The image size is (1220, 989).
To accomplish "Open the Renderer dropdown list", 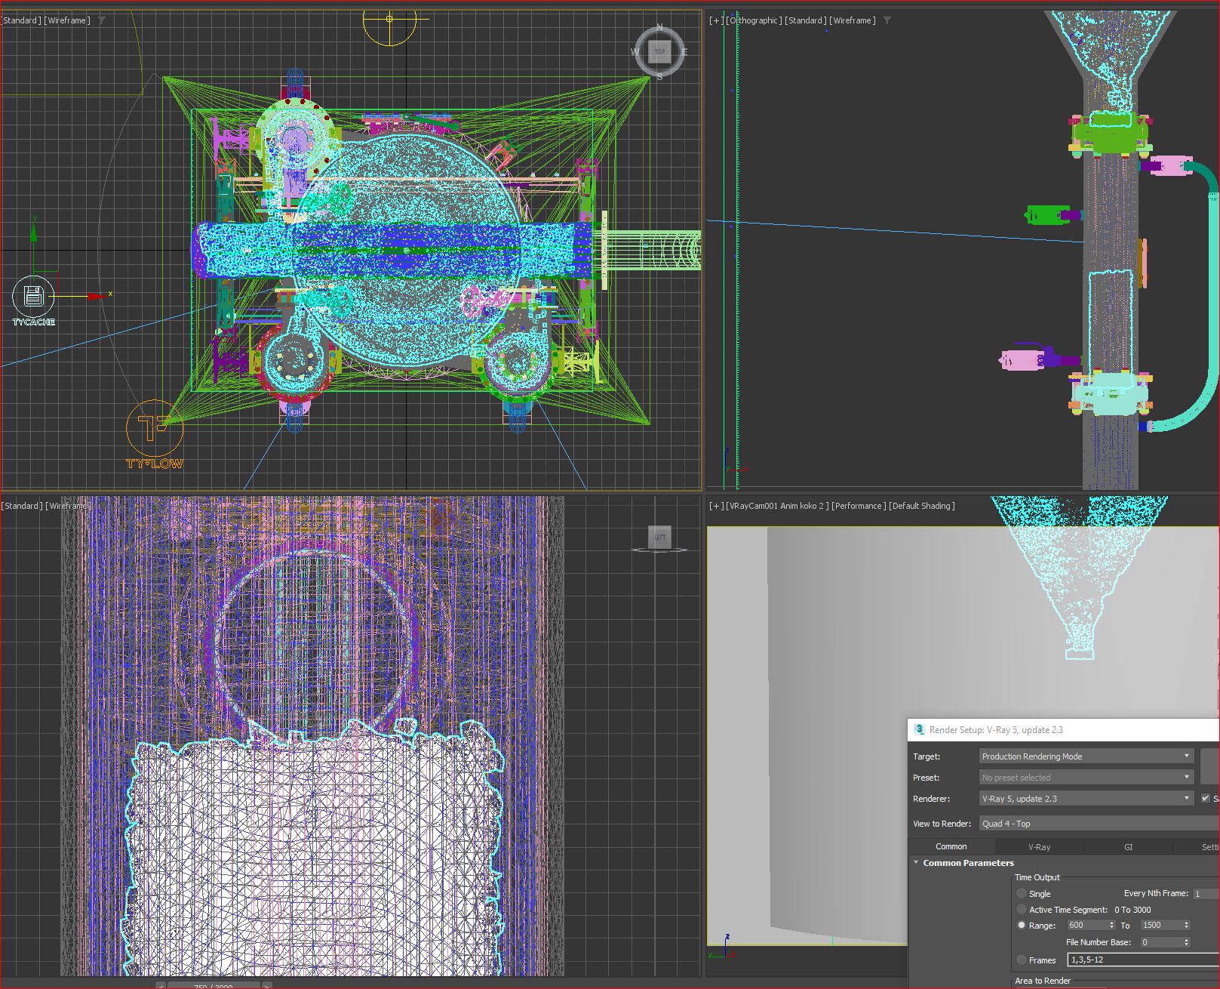I will click(1085, 798).
